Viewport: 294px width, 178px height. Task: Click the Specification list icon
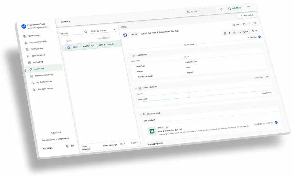[x=28, y=56]
